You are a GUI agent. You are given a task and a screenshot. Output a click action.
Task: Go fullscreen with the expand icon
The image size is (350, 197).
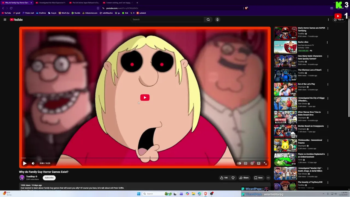pos(265,163)
